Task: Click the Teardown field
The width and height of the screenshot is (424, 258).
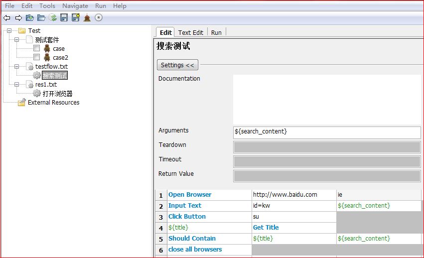Action: [327, 147]
